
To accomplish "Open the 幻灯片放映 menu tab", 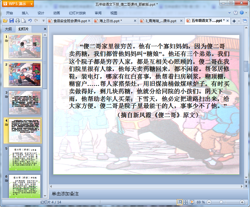I will click(x=77, y=13).
